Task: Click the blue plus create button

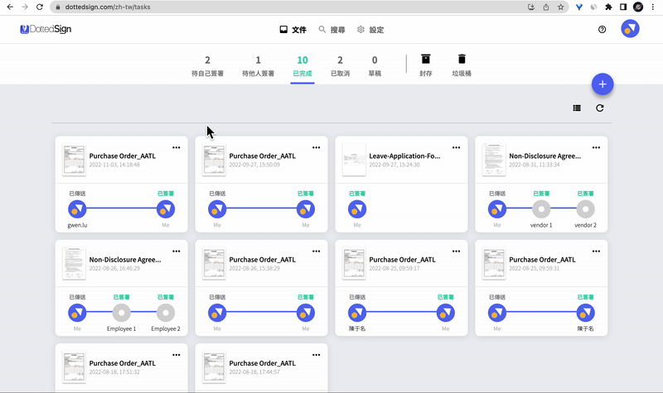Action: [603, 84]
